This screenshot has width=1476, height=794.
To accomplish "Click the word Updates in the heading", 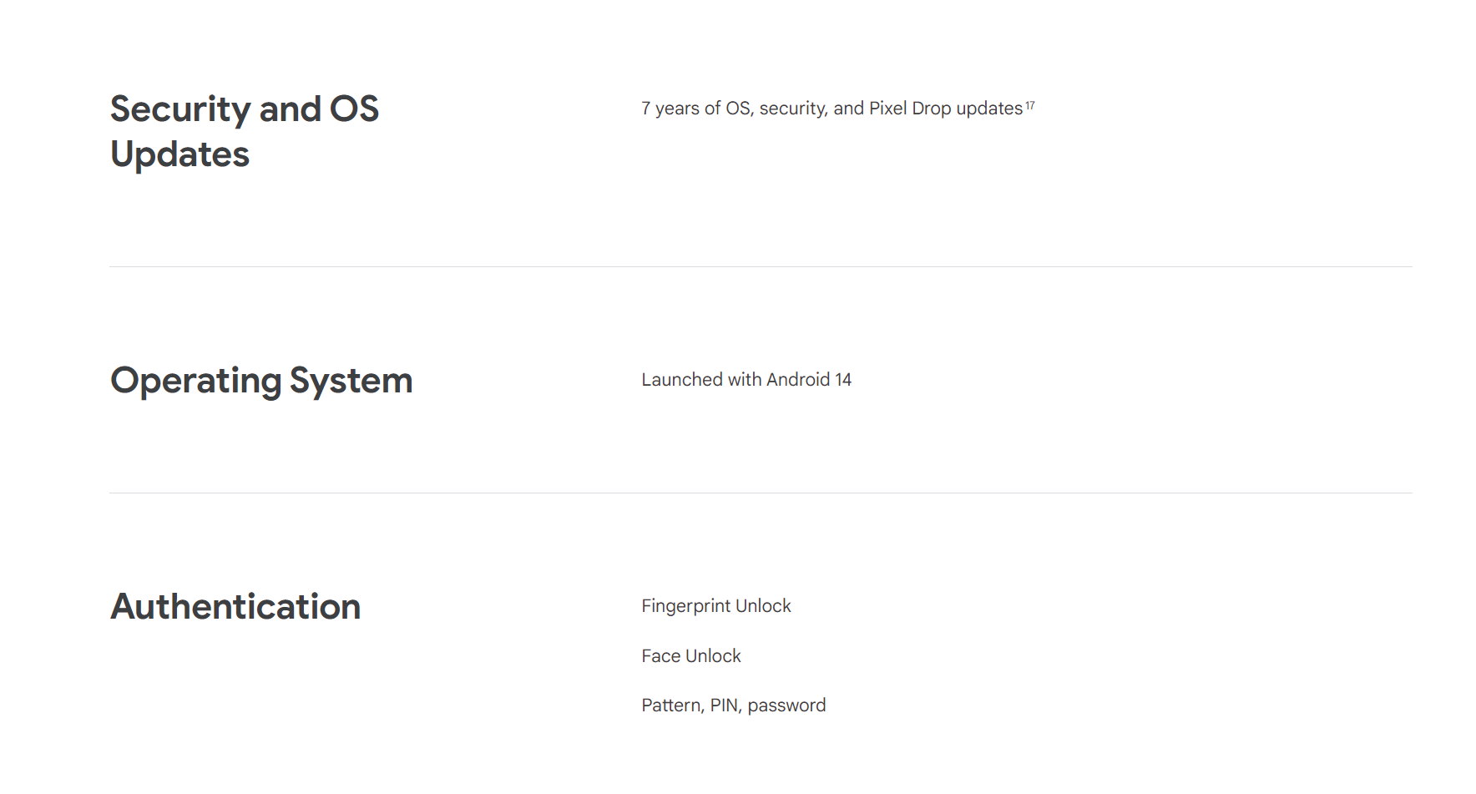I will coord(180,154).
